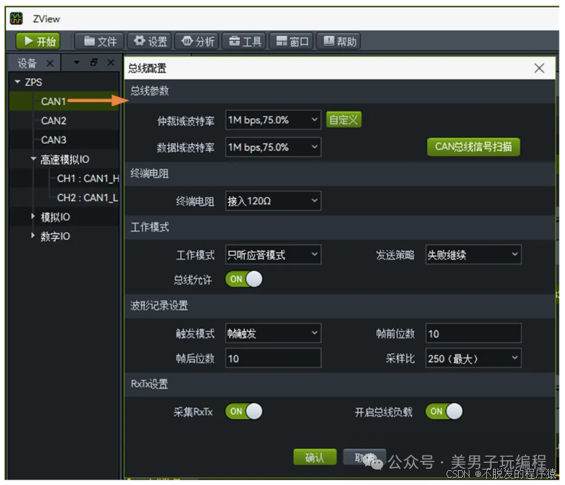
Task: Open the 仲裁域波特率 dropdown
Action: point(273,120)
